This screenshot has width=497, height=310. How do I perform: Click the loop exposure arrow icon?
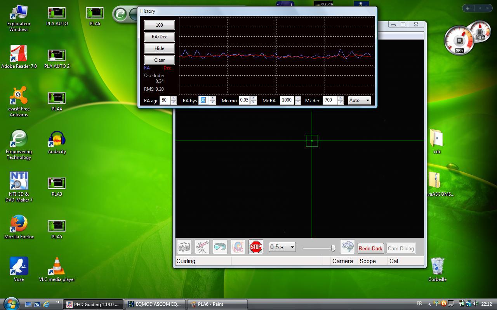pos(220,247)
